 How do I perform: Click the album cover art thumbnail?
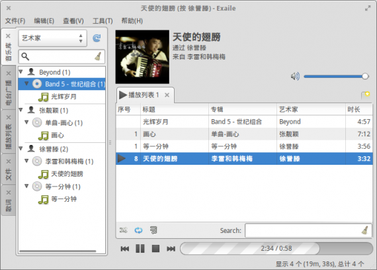point(142,57)
